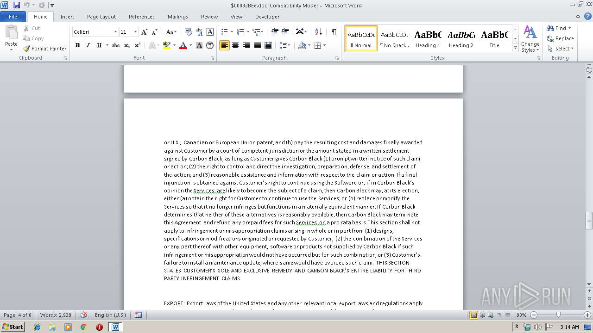
Task: Switch to Full Screen Reading view
Action: [x=482, y=315]
